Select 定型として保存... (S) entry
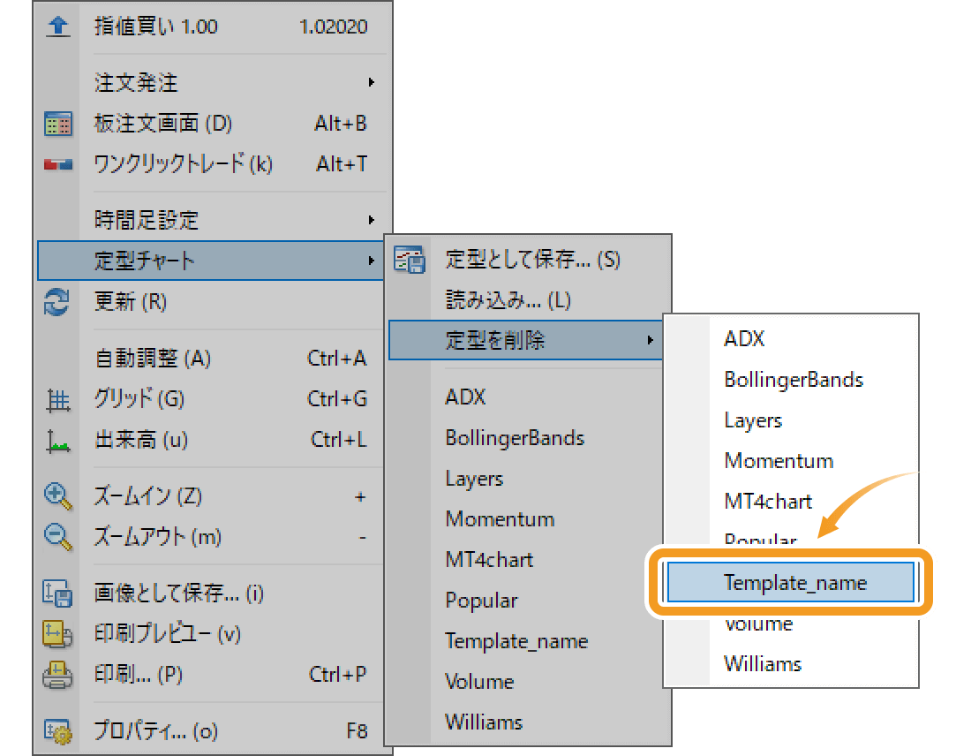The height and width of the screenshot is (756, 971). 528,260
